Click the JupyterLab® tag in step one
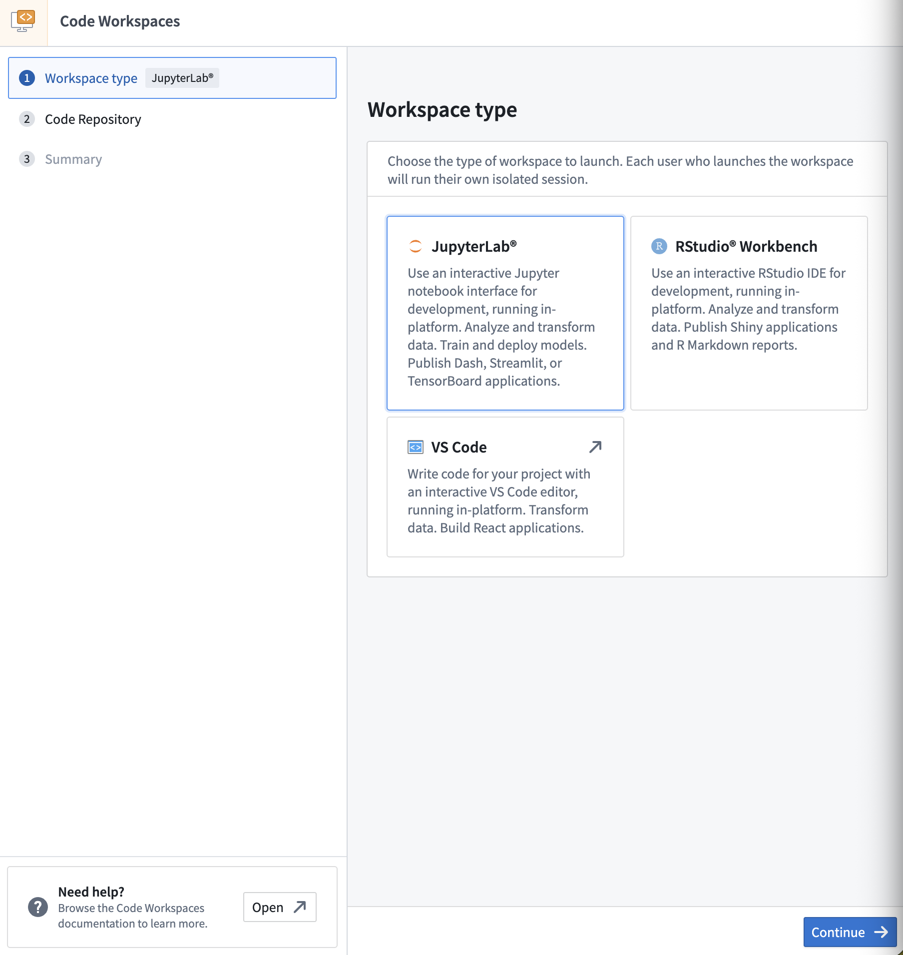 pos(182,78)
